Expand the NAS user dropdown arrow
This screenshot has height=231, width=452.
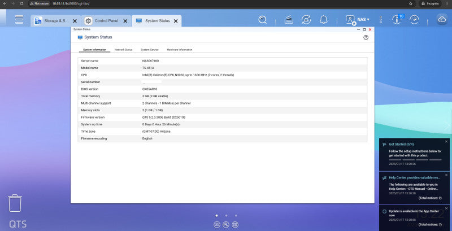[368, 20]
